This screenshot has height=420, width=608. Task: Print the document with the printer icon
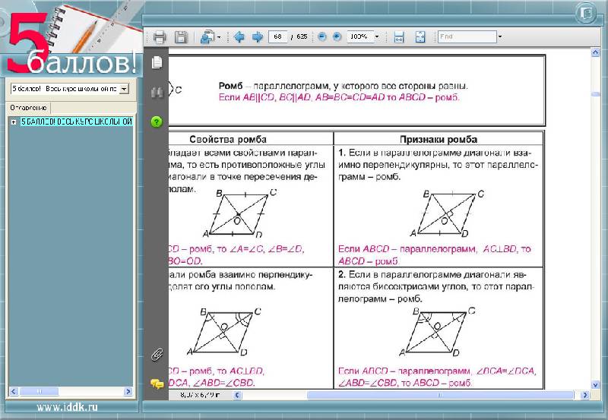point(160,37)
